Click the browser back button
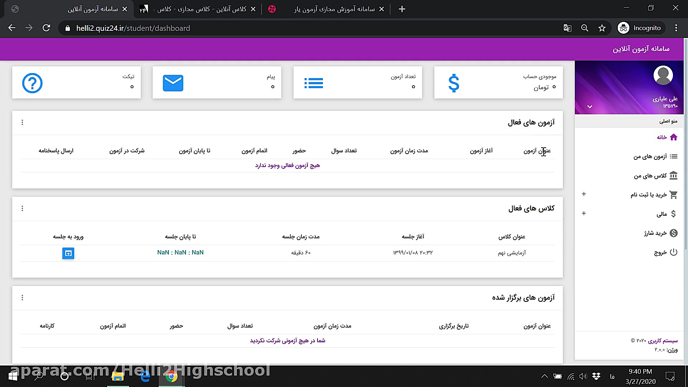Image resolution: width=688 pixels, height=387 pixels. click(12, 28)
